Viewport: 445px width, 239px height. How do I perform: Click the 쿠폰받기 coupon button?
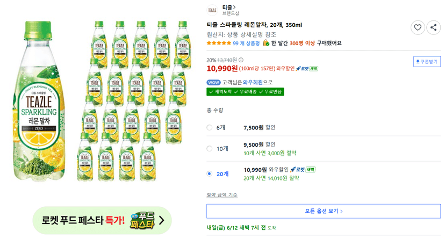[x=427, y=62]
